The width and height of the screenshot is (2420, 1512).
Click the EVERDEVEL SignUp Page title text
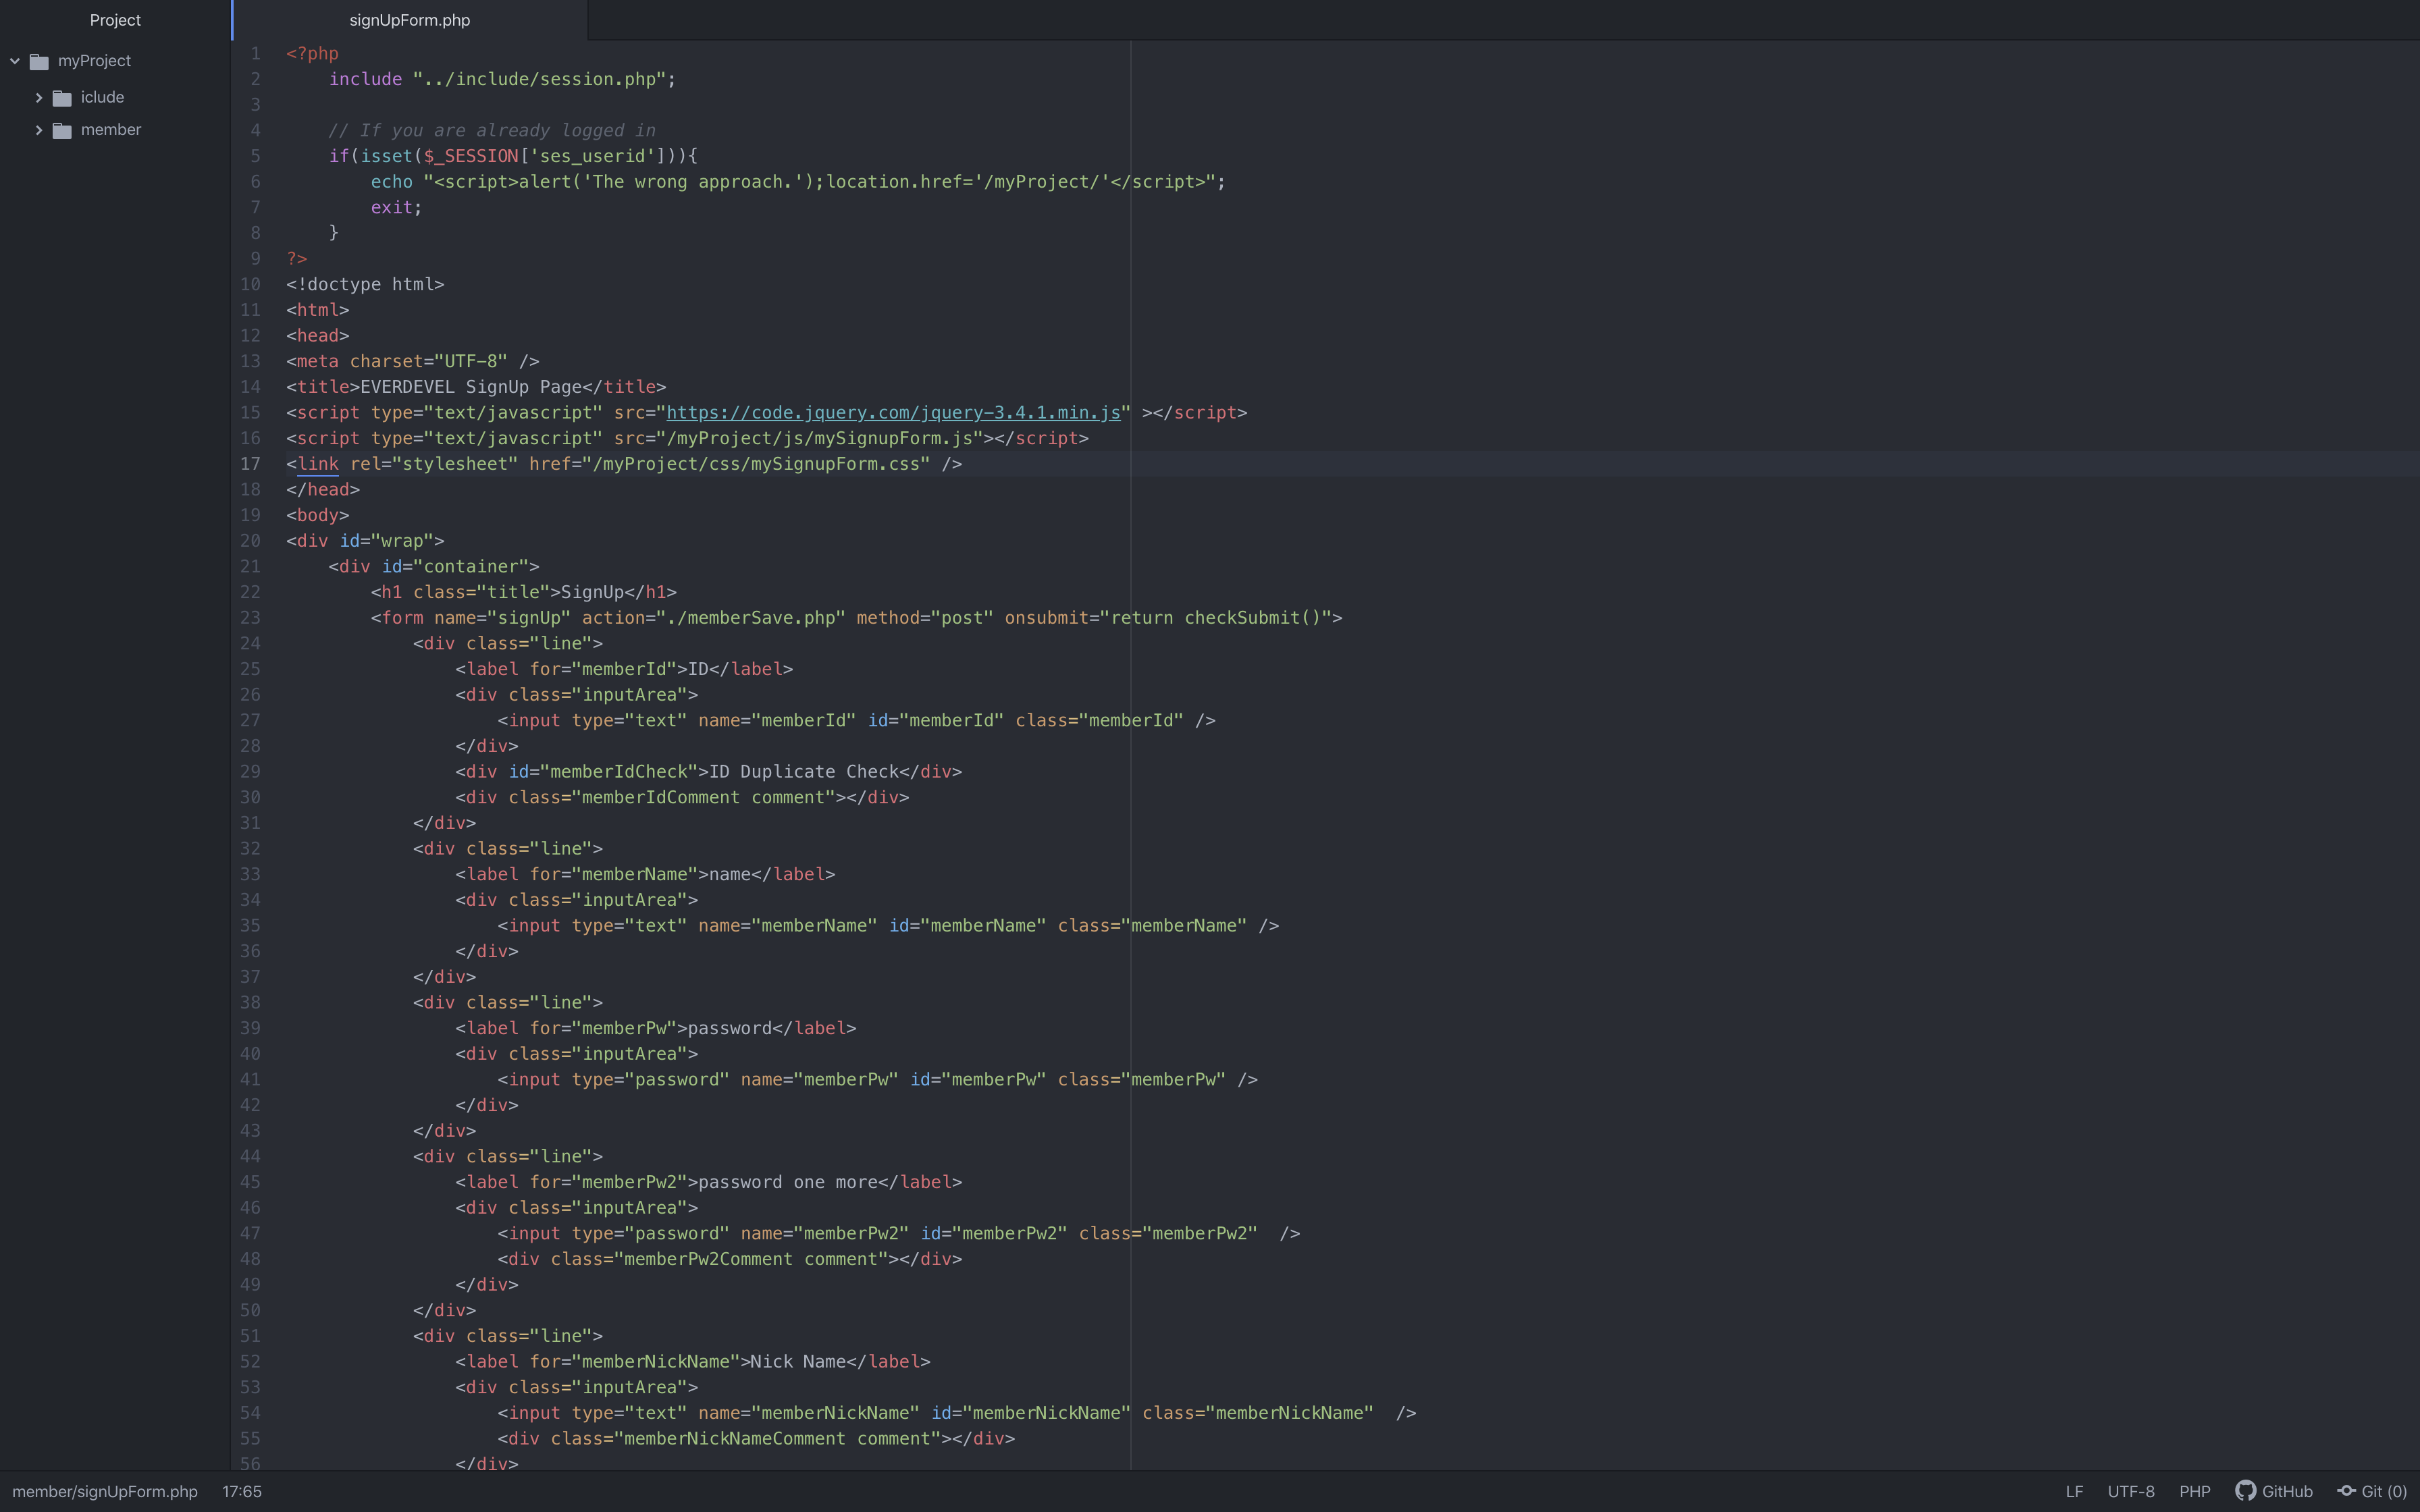coord(470,387)
